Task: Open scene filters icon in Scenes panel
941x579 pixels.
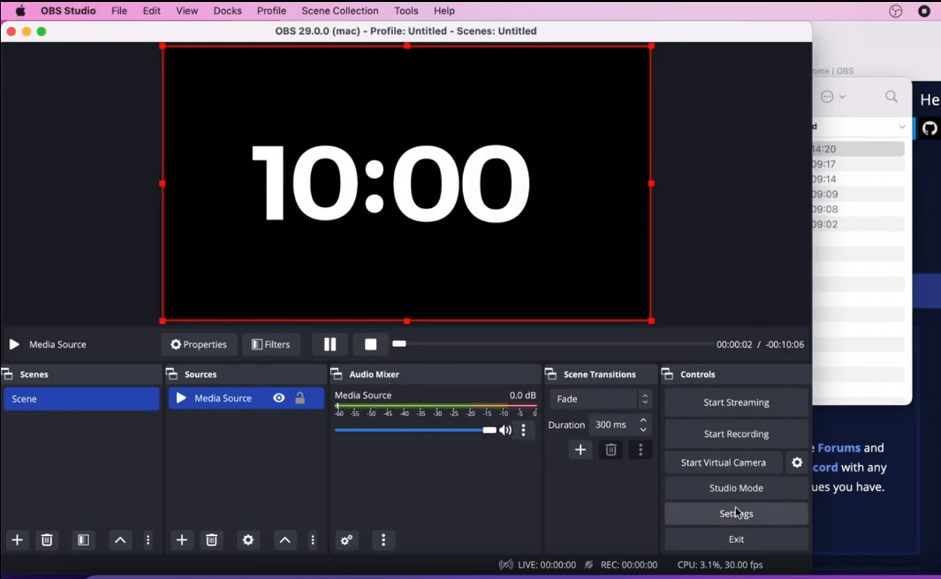Action: point(83,540)
